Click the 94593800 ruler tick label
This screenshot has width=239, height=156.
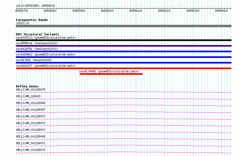coord(50,11)
